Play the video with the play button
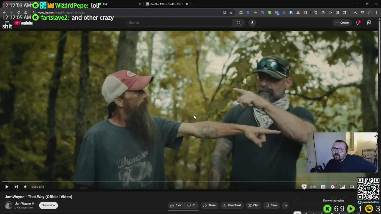 click(x=7, y=187)
